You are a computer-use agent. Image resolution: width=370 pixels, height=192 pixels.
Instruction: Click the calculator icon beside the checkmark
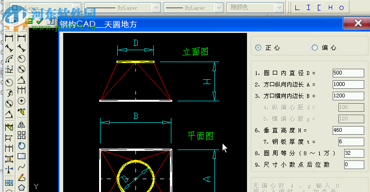tap(49, 21)
